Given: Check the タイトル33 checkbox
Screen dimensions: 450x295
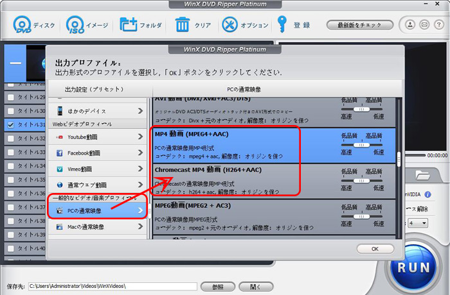Looking at the screenshot, I should [10, 153].
